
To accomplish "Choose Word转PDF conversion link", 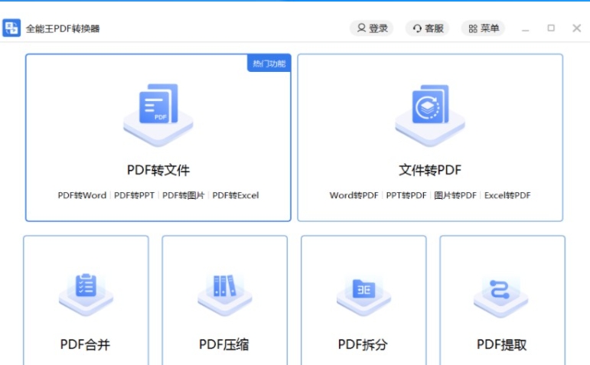I will point(354,195).
